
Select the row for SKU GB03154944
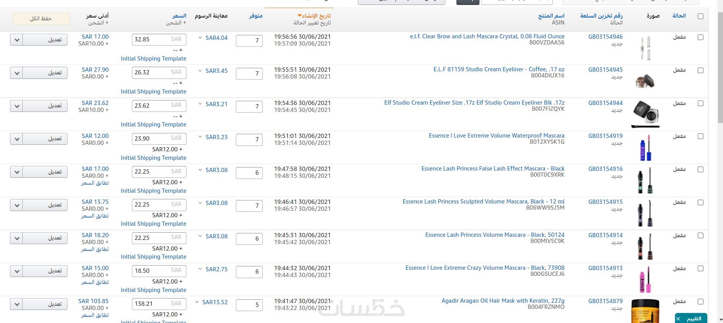(x=700, y=103)
